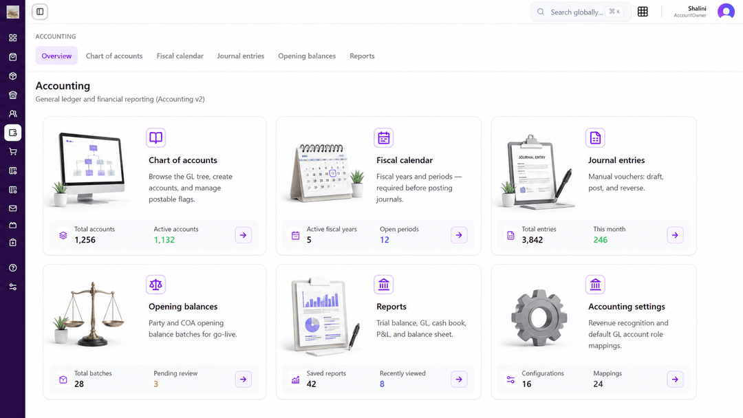Viewport: 743px width, 418px height.
Task: Click the open book Chart of accounts icon
Action: [x=156, y=137]
